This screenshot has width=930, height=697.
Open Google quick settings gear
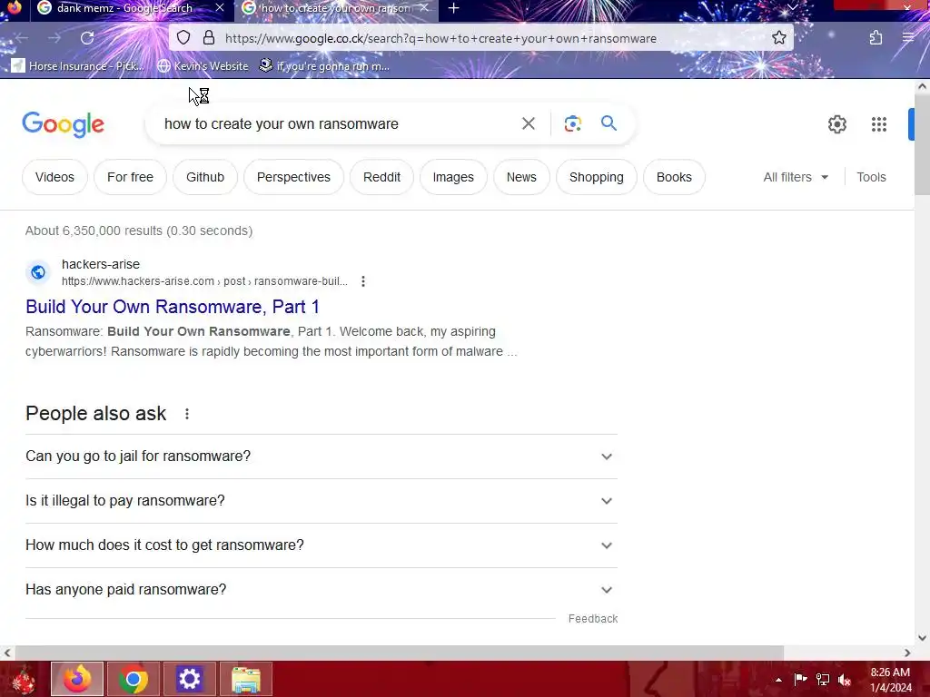(x=837, y=123)
